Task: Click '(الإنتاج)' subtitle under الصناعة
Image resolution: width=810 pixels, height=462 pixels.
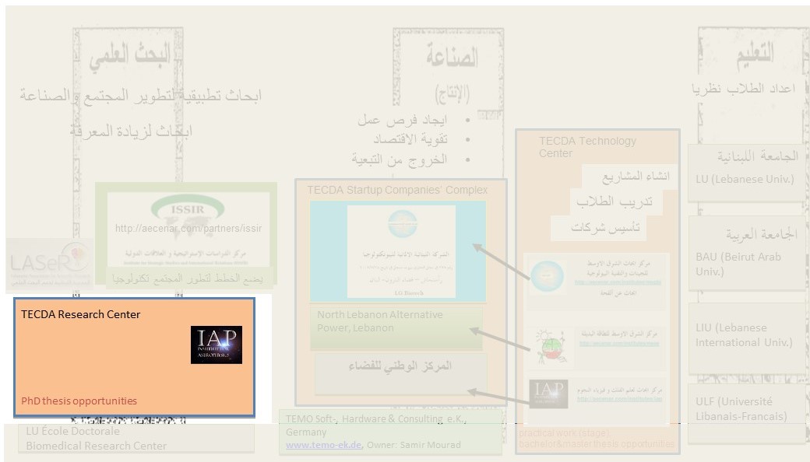Action: coord(452,94)
